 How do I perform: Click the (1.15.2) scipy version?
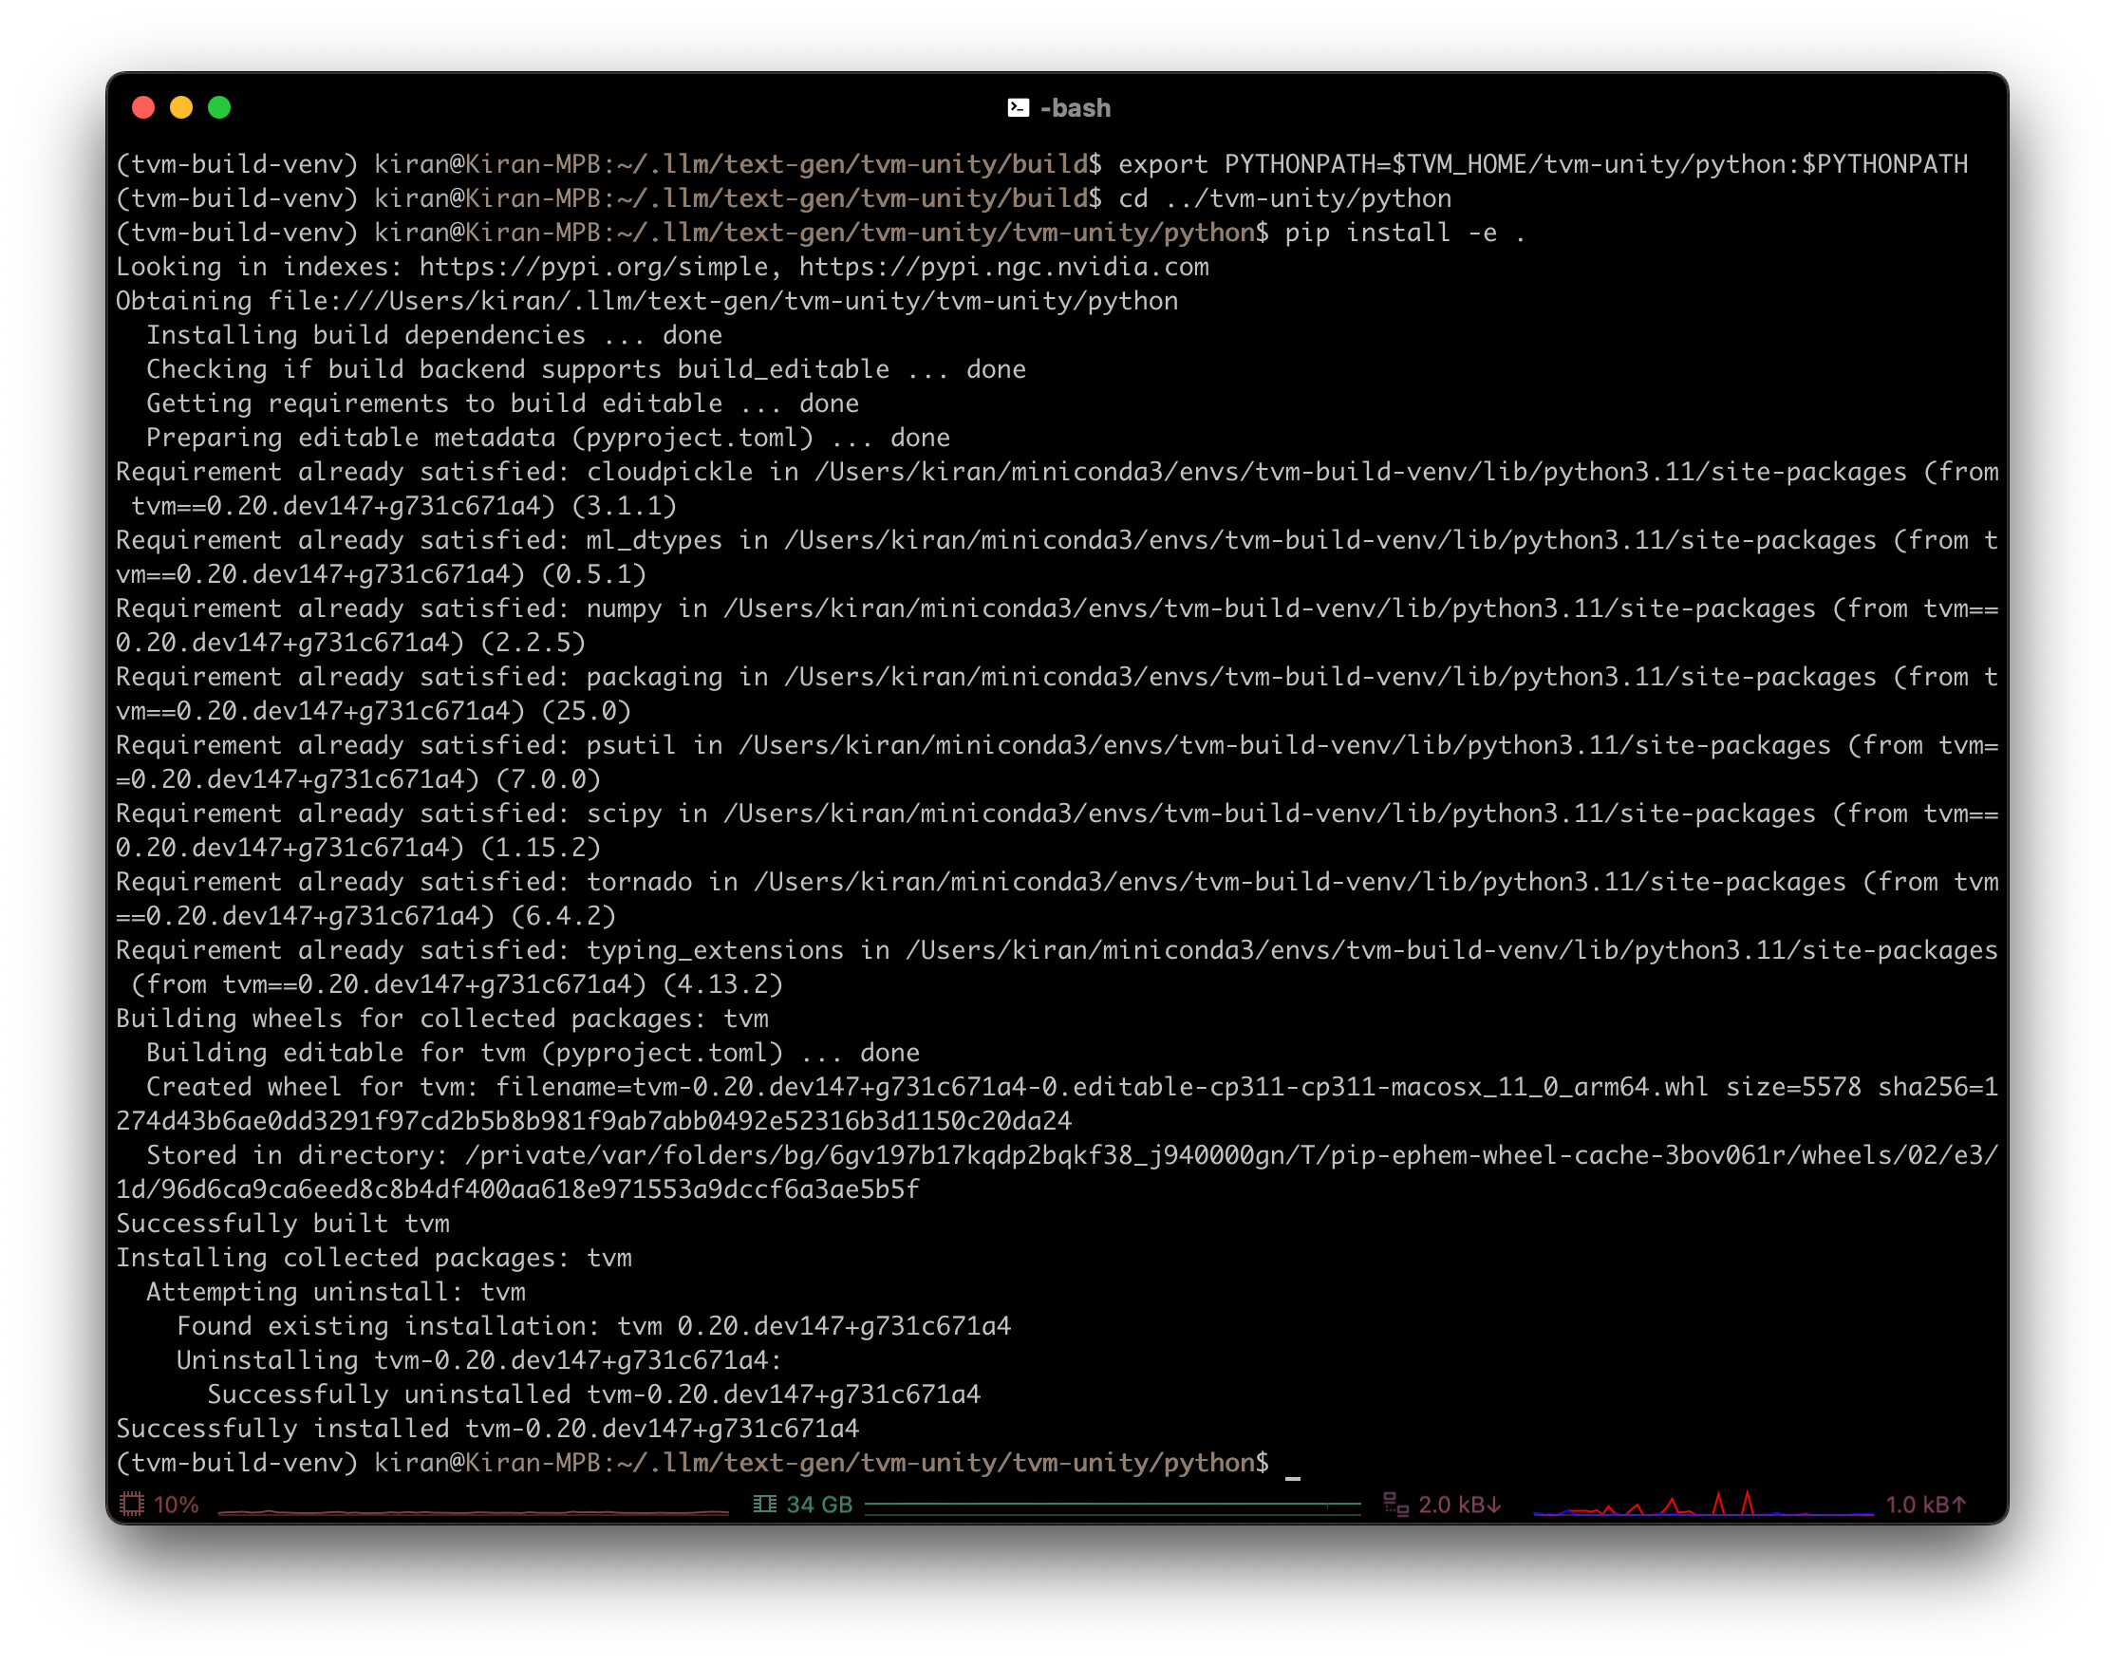click(541, 847)
